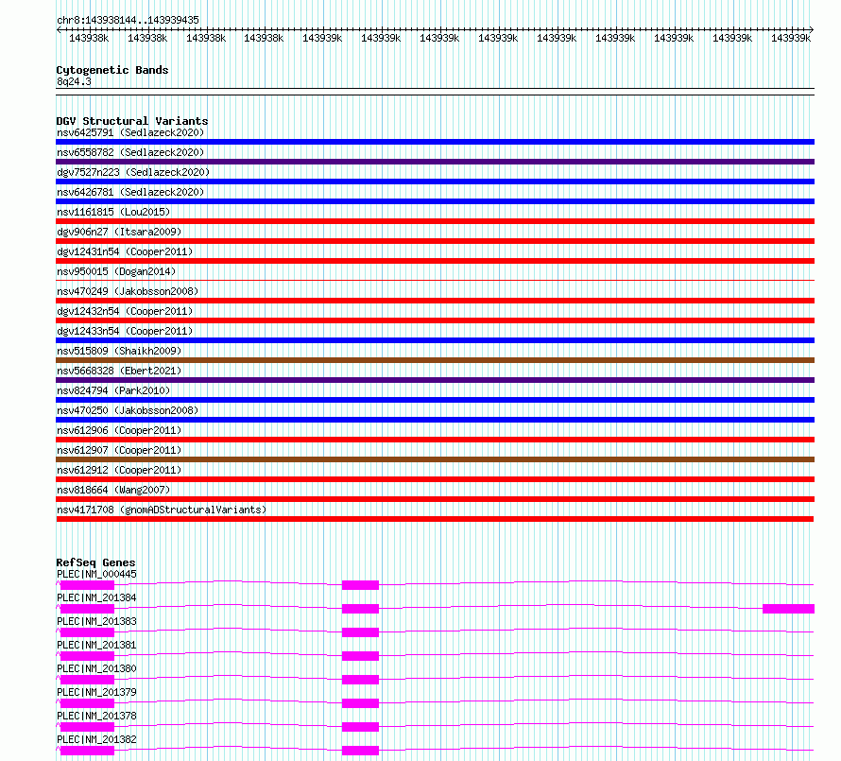Open PLEC|NM_201384 transcript label
Image resolution: width=841 pixels, height=761 pixels.
click(x=96, y=597)
